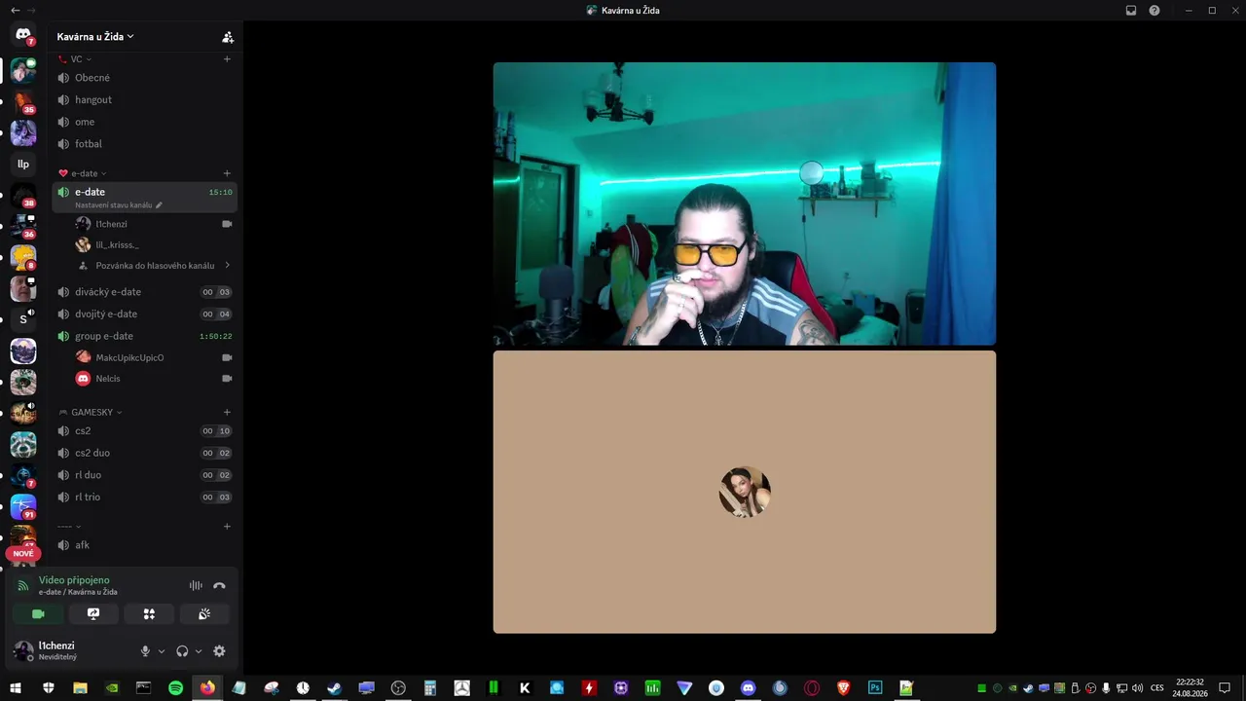Open the server with badge 35
Viewport: 1246px width, 701px height.
pyautogui.click(x=23, y=101)
